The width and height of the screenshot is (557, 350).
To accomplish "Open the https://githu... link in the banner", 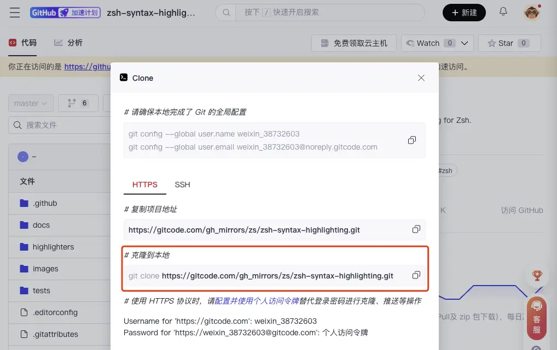I will click(88, 67).
